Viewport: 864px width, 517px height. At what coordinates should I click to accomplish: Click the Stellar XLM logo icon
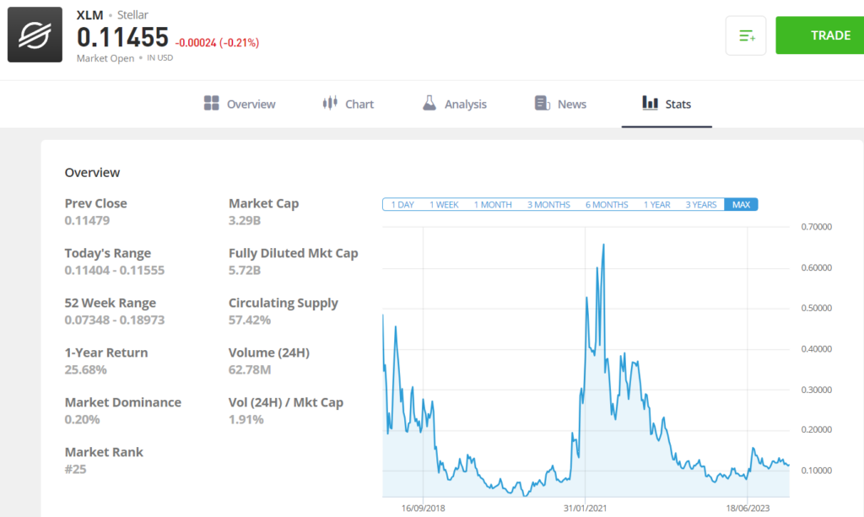pyautogui.click(x=35, y=35)
